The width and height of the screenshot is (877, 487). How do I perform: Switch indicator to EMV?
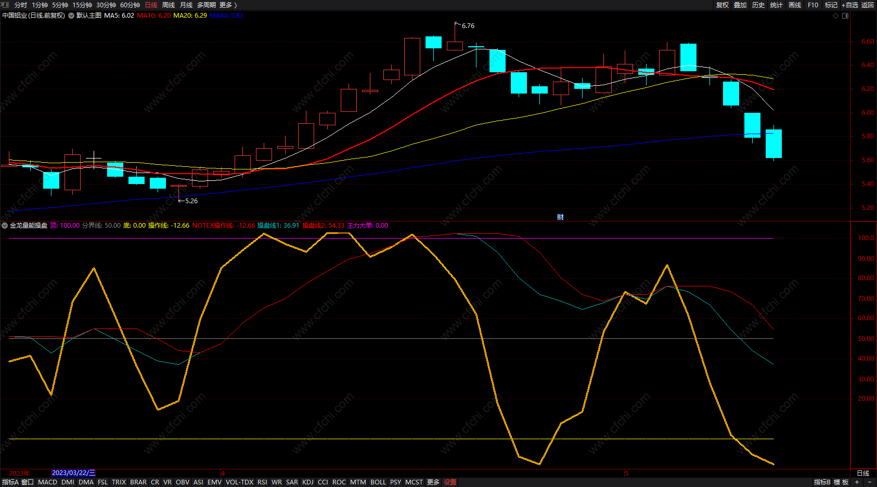click(x=214, y=482)
